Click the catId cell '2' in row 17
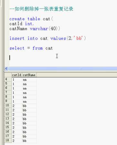 (17, 136)
